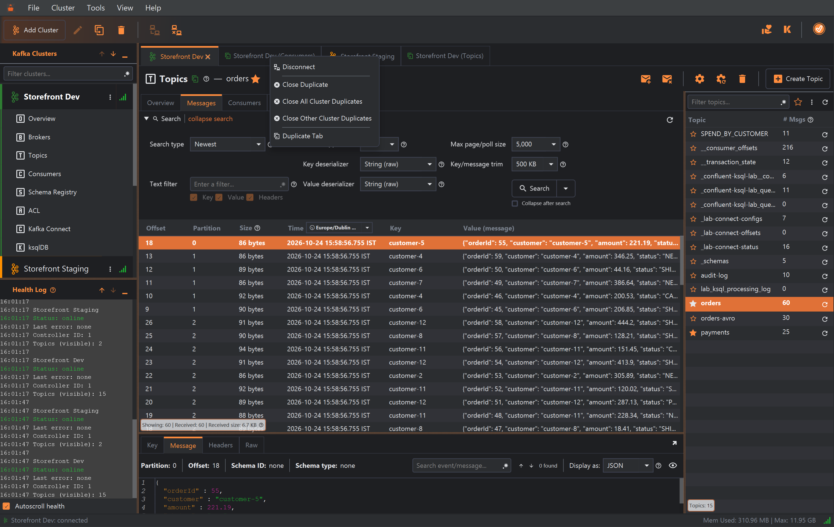Click the delete topic trash icon

tap(742, 79)
